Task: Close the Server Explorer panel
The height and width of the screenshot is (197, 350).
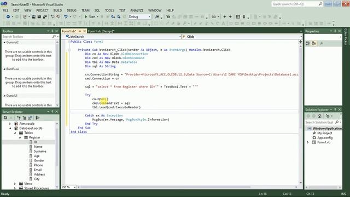Action: (57, 112)
